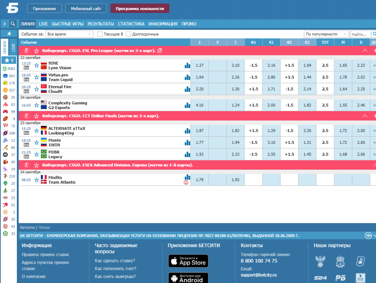Open the По популярности sorting dropdown
This screenshot has height=283, width=376.
tap(326, 34)
